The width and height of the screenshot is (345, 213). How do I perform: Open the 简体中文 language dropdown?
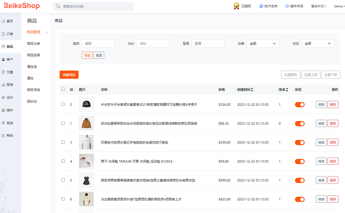(x=319, y=6)
